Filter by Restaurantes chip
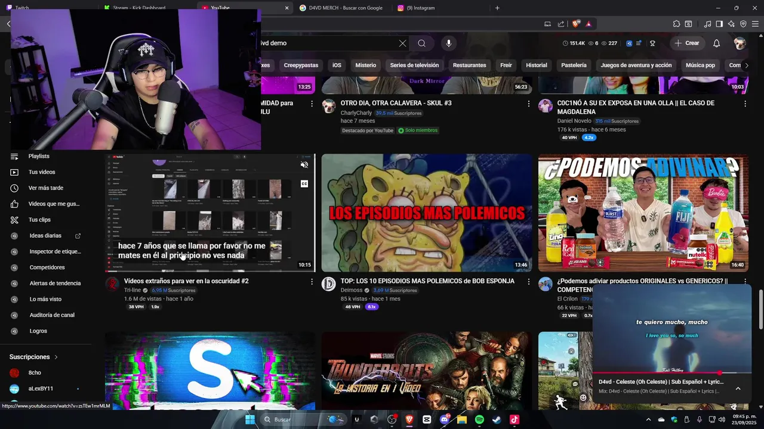 (469, 65)
